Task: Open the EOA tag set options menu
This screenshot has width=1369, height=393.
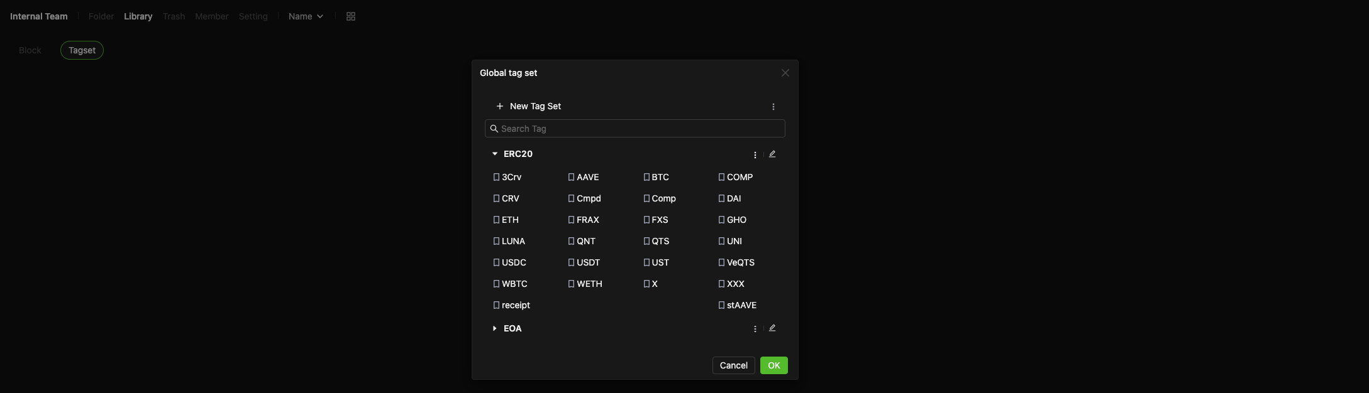Action: (755, 328)
